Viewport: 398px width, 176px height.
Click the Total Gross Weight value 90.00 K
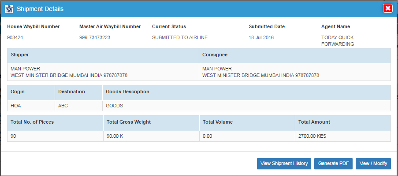(115, 136)
